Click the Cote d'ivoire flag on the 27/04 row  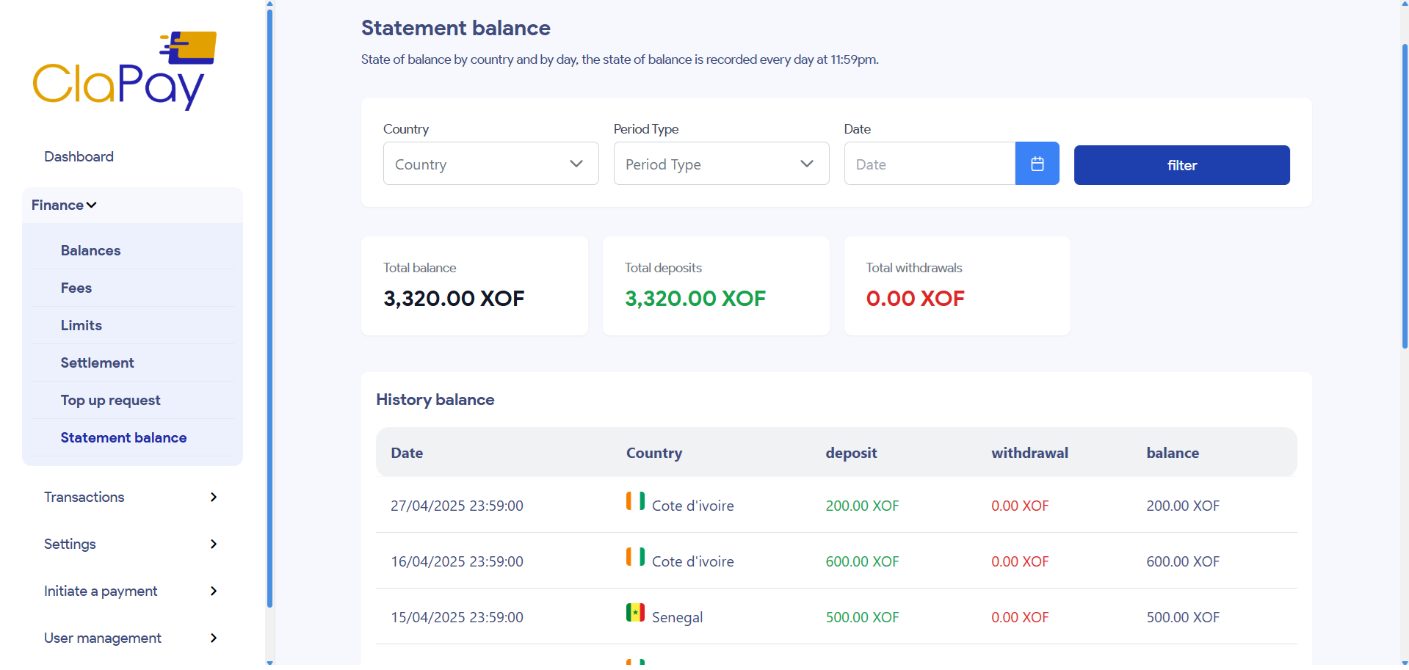634,503
